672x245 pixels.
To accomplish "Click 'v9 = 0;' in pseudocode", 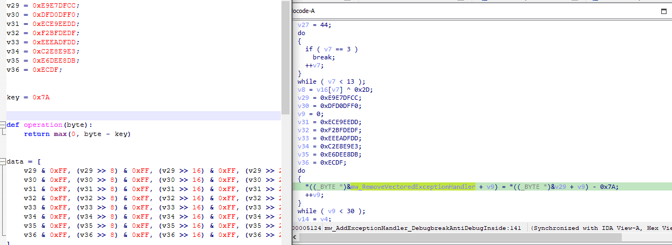I will tap(310, 114).
